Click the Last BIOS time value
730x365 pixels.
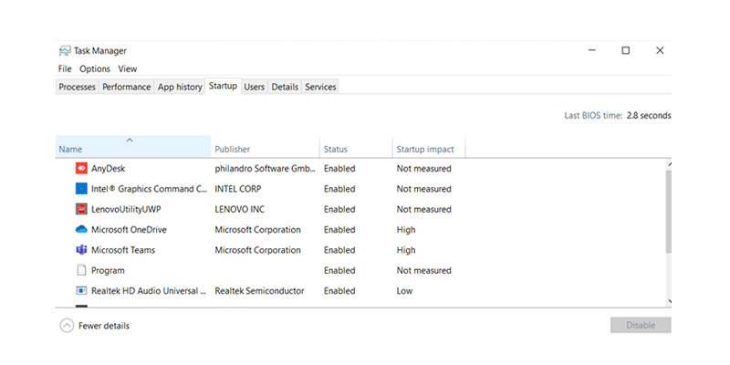pos(649,116)
